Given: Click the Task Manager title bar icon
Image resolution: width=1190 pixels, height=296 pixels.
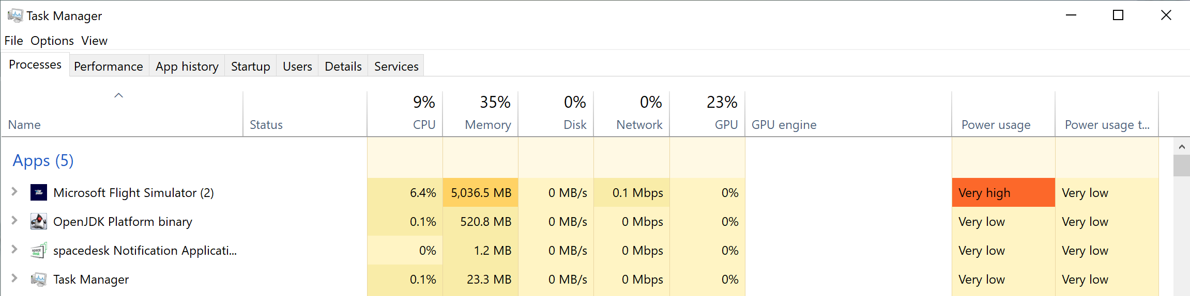Looking at the screenshot, I should 15,15.
